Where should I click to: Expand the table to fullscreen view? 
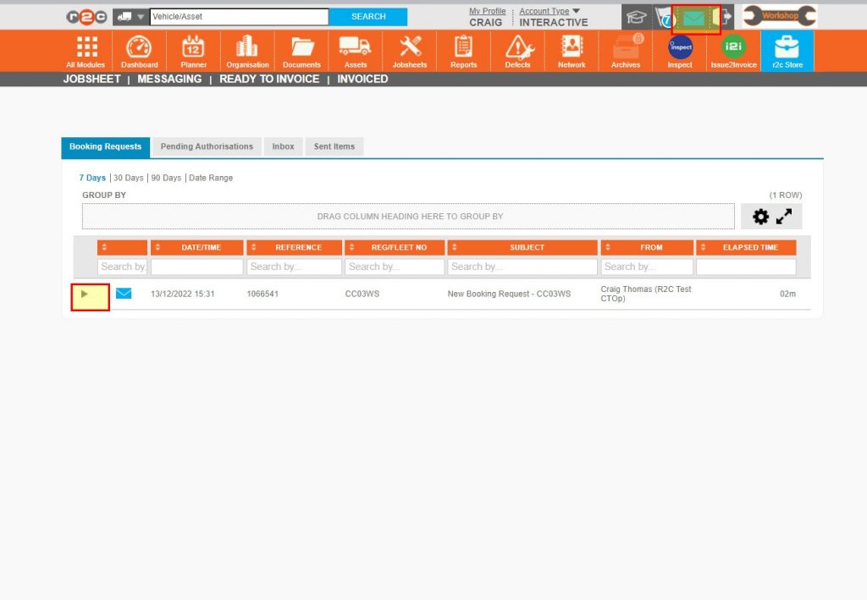tap(785, 217)
